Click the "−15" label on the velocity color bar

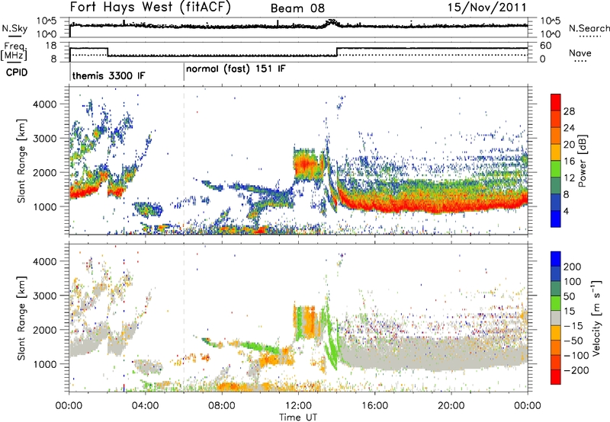click(x=573, y=326)
